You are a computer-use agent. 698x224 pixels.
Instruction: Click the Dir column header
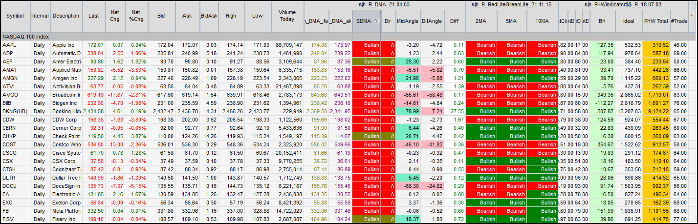[388, 21]
